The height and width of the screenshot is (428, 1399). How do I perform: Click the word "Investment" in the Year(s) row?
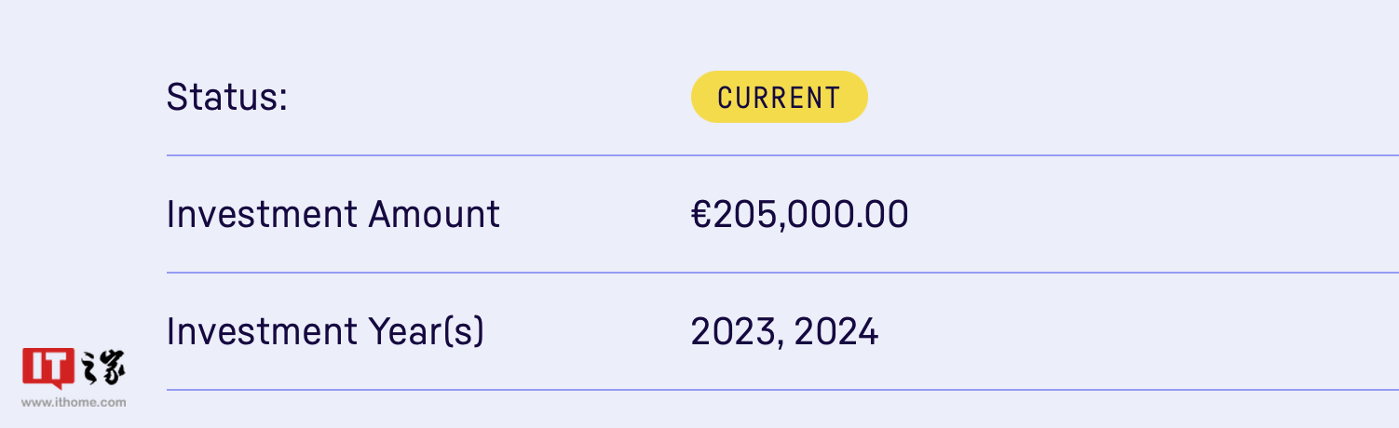(262, 331)
